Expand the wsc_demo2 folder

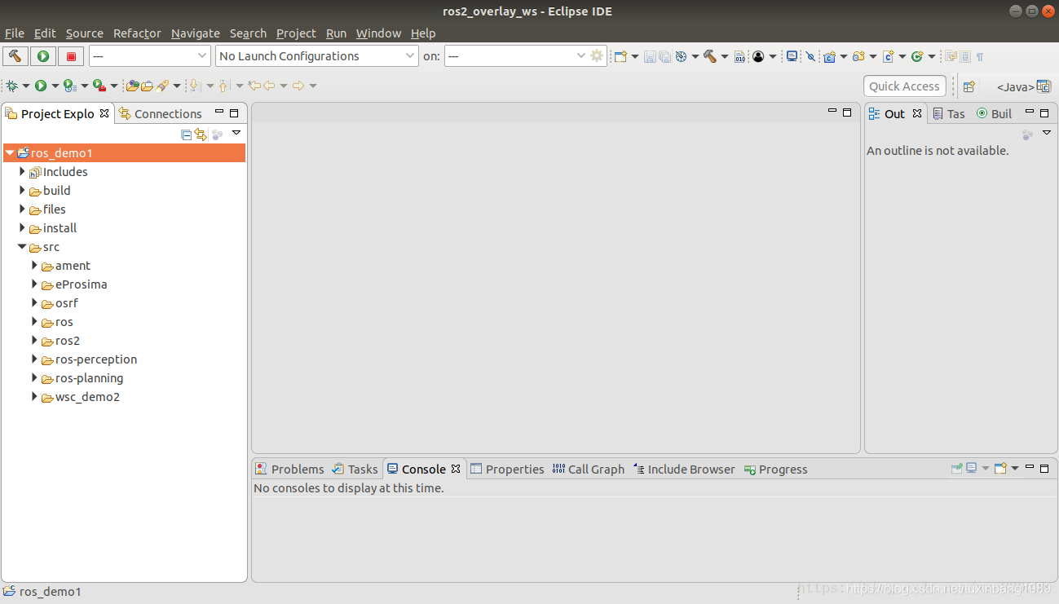[x=35, y=397]
